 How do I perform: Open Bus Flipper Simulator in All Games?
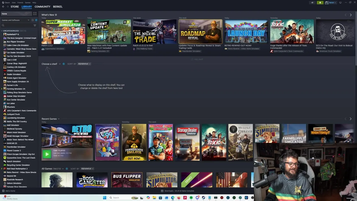pyautogui.click(x=127, y=180)
